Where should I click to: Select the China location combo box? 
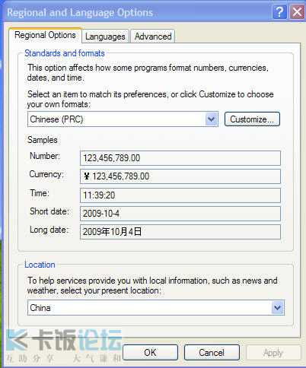click(x=156, y=308)
